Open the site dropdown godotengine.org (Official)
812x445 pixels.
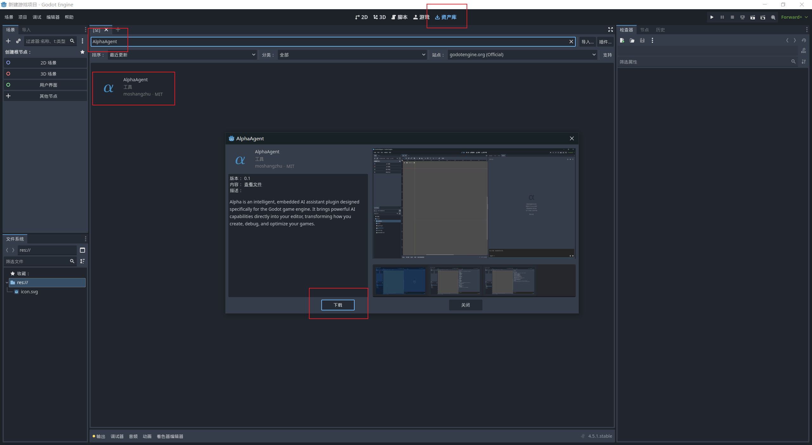tap(522, 55)
